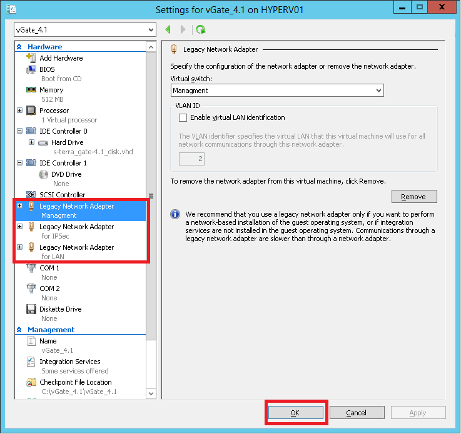Image resolution: width=461 pixels, height=434 pixels.
Task: Expand the Managment Legacy Network Adapter node
Action: [19, 206]
